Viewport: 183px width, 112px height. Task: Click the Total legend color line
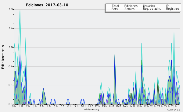(108, 6)
